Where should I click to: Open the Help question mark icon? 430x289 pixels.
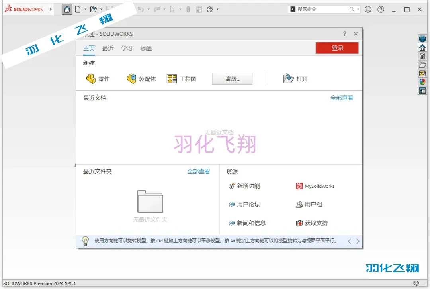pyautogui.click(x=381, y=9)
